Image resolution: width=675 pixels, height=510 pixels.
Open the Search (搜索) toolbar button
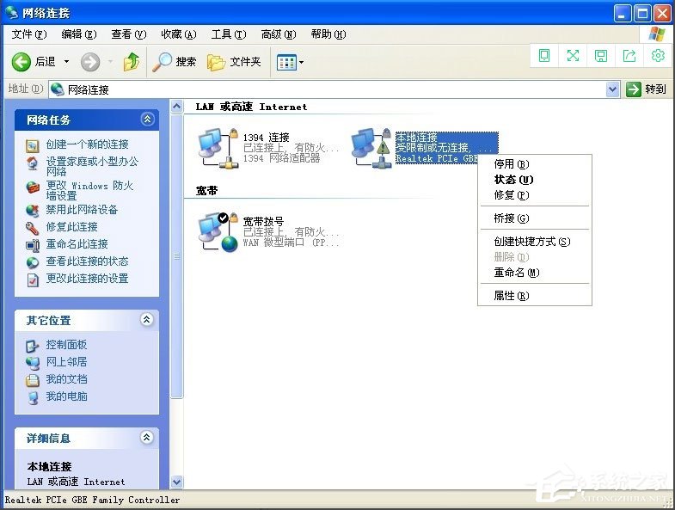[175, 62]
